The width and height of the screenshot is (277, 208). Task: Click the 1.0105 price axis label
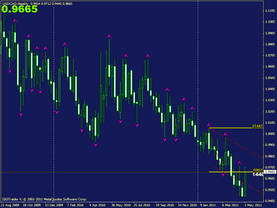pos(270,123)
